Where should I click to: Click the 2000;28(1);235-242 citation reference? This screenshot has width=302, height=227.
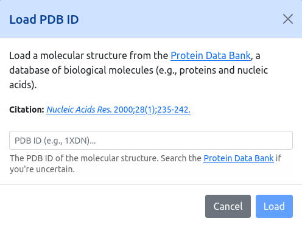point(152,110)
